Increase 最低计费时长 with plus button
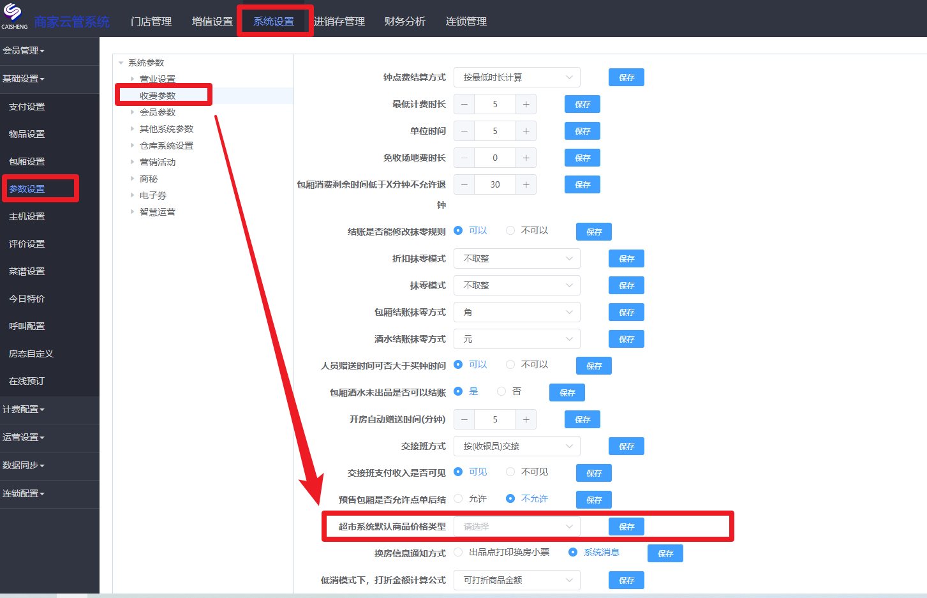 (526, 104)
